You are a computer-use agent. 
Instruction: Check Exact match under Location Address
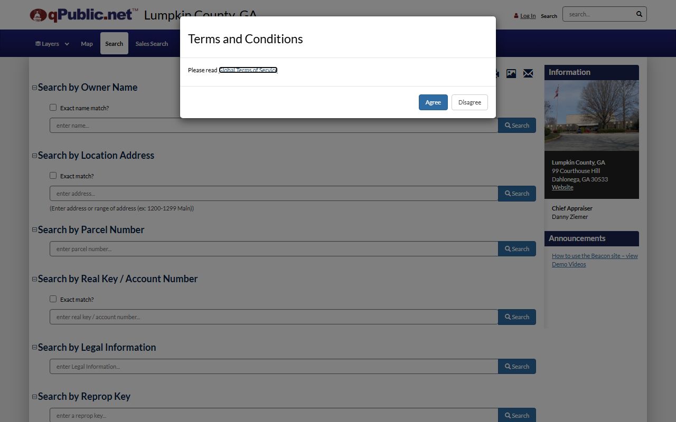(x=53, y=176)
